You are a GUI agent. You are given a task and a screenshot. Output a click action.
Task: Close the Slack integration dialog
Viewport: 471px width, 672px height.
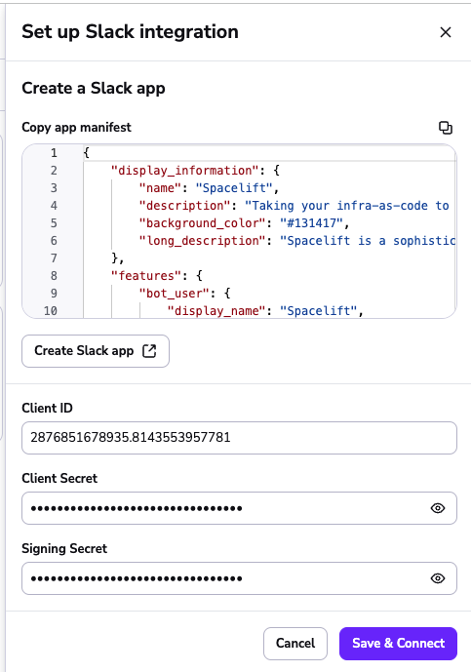click(446, 32)
